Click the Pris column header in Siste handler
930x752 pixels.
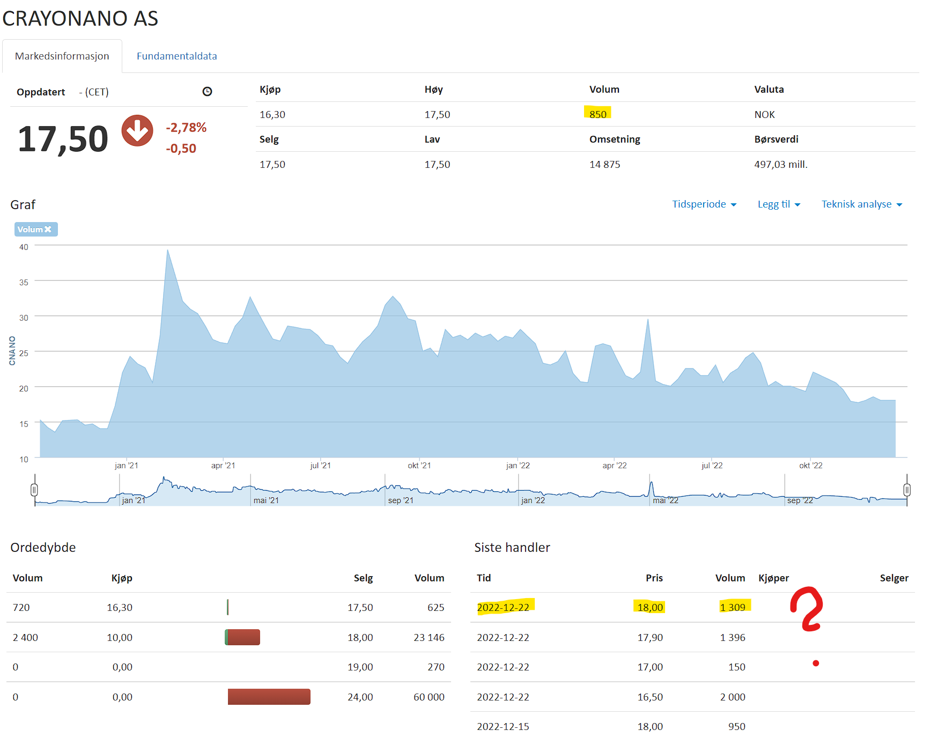[654, 578]
